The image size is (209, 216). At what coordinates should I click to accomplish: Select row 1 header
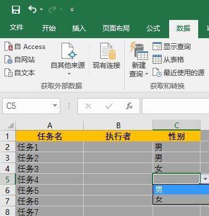click(x=7, y=136)
